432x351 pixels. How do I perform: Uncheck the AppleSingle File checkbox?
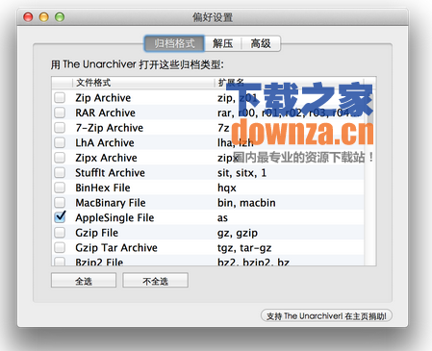pyautogui.click(x=60, y=217)
